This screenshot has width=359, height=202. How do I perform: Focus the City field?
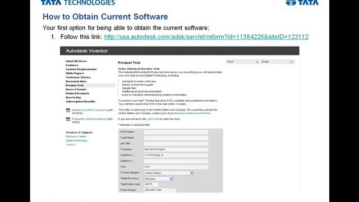pos(176,167)
